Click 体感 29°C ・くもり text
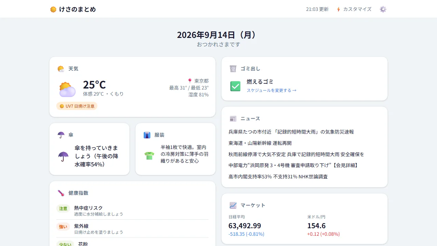Viewport: 437px width, 246px height. pyautogui.click(x=103, y=94)
